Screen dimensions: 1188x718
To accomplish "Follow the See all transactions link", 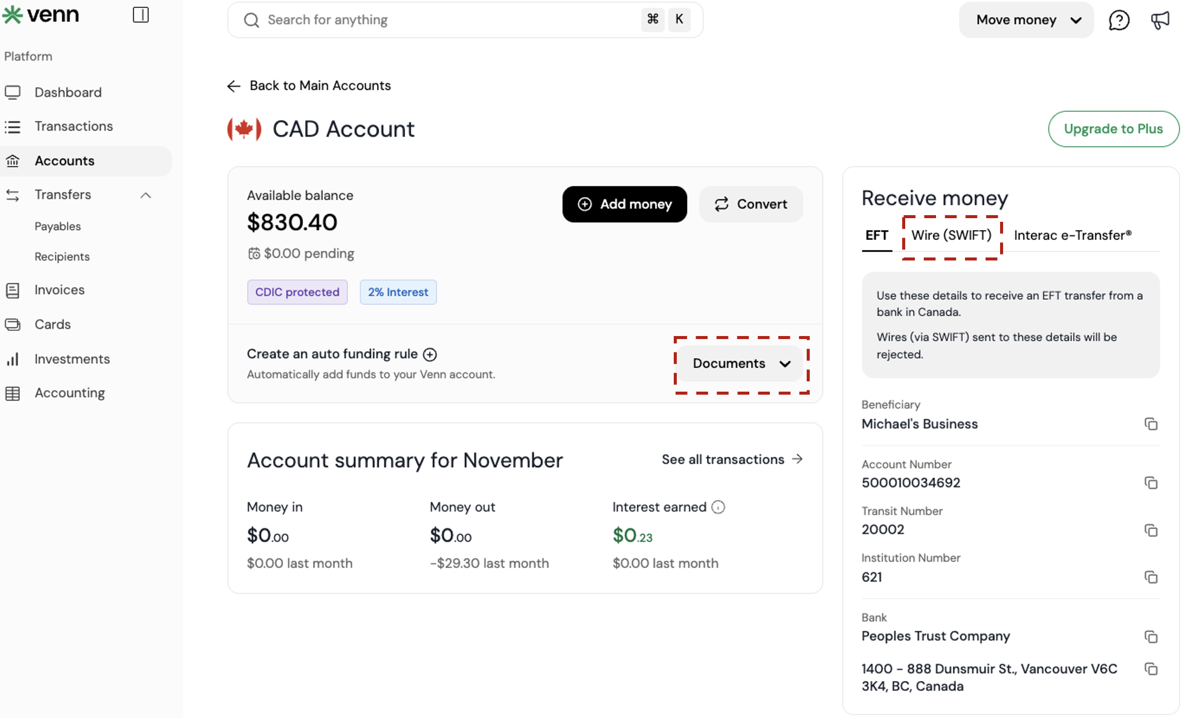I will click(x=732, y=459).
